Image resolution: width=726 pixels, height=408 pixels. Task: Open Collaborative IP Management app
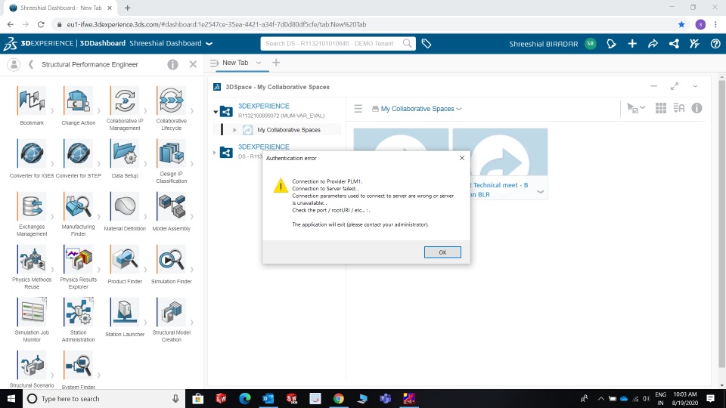(x=125, y=100)
